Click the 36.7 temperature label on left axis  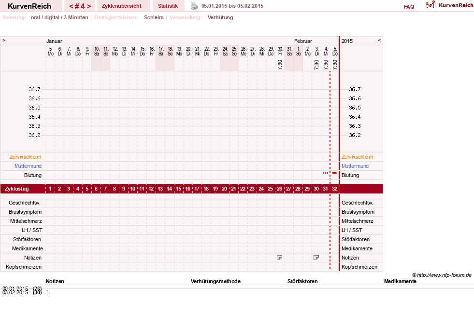pyautogui.click(x=34, y=89)
